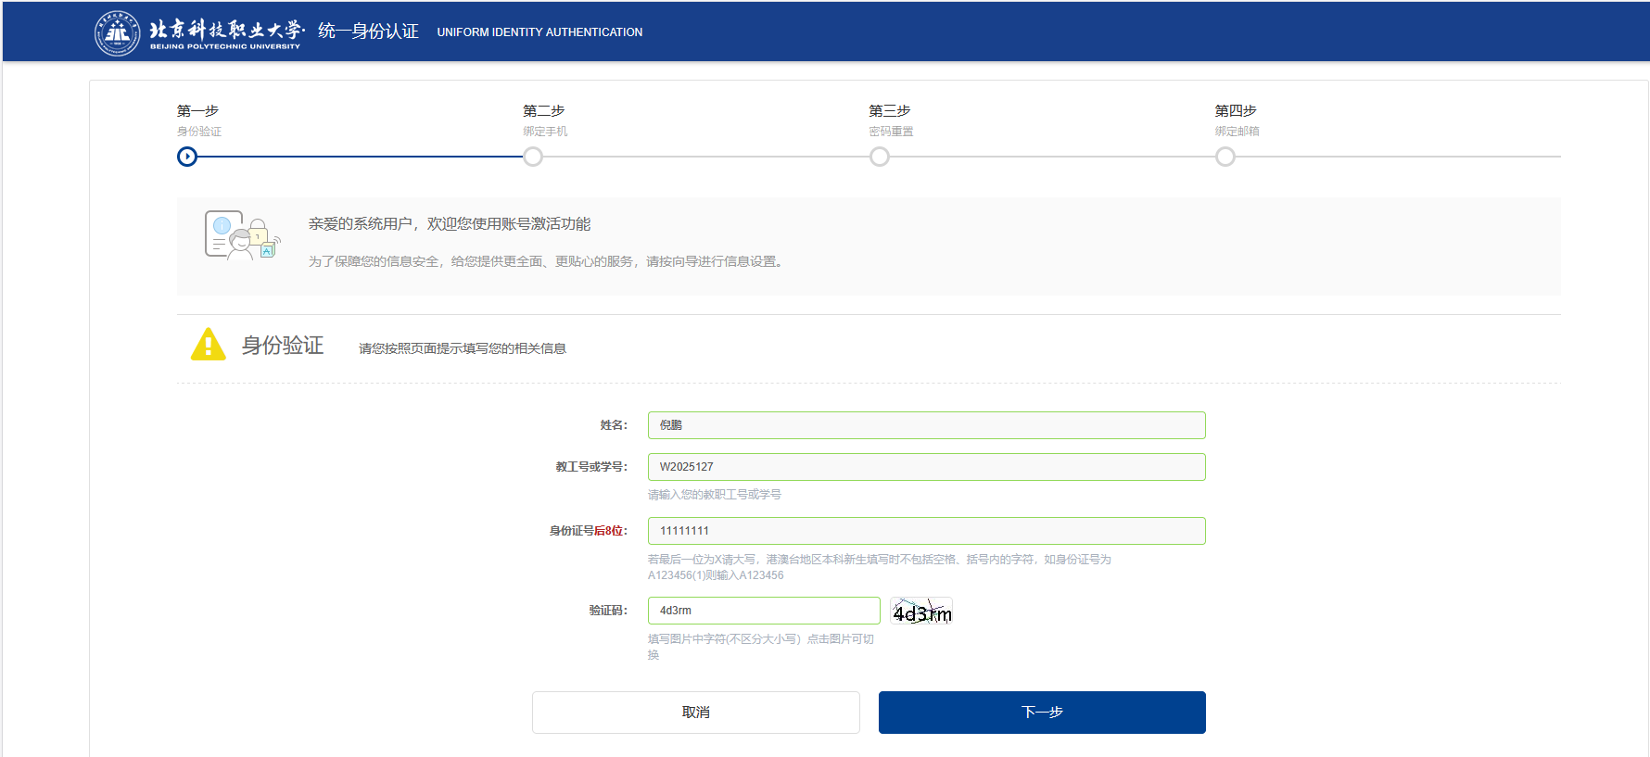Click the second step bind-phone circle
The image size is (1650, 757).
pyautogui.click(x=533, y=157)
